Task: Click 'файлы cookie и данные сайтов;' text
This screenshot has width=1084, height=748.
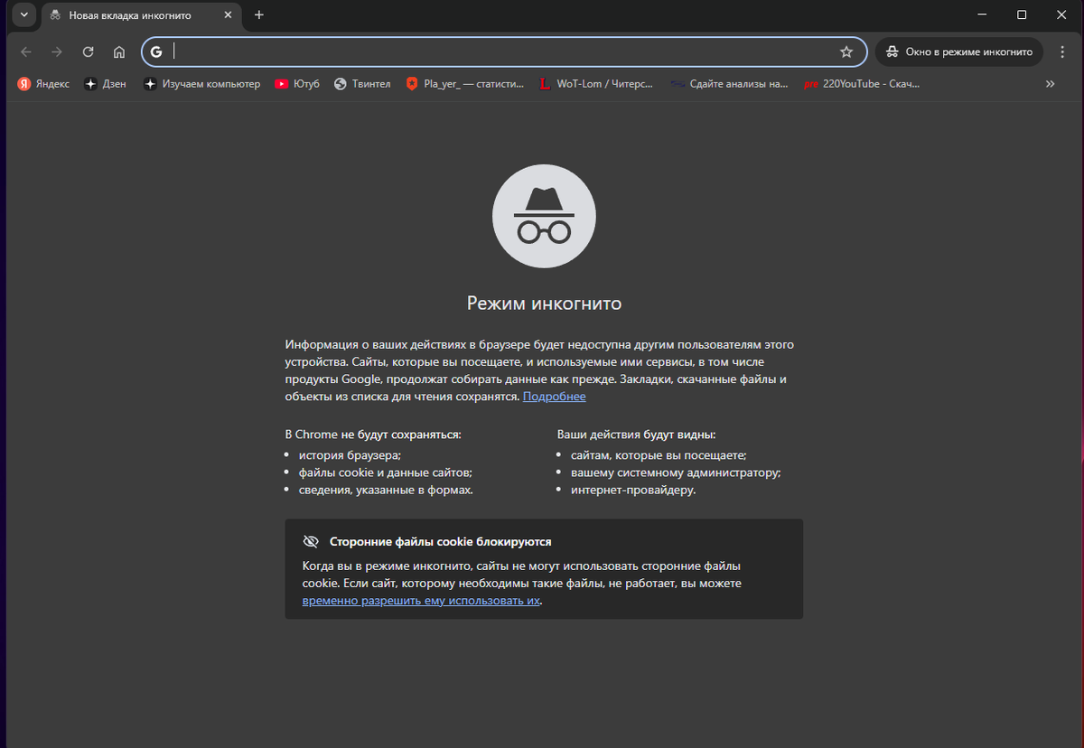Action: coord(386,472)
